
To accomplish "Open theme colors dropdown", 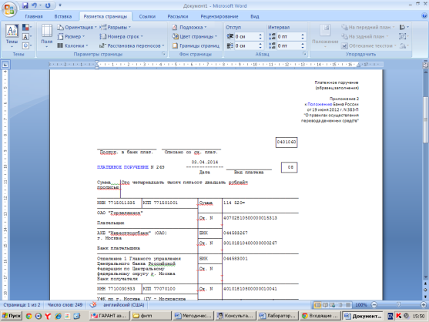I will tap(27, 28).
